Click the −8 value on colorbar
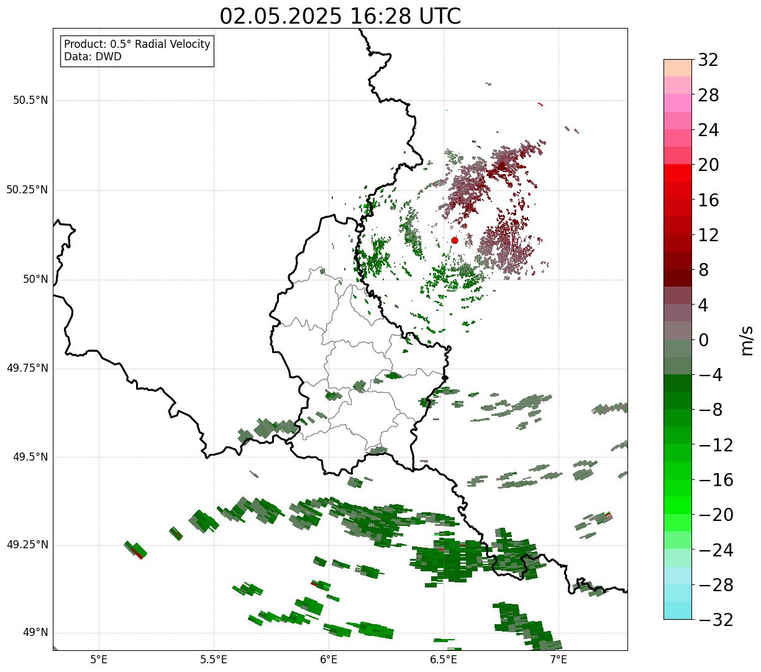761x672 pixels. click(709, 410)
